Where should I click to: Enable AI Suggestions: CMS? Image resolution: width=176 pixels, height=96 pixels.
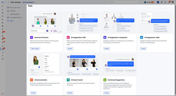(143, 49)
